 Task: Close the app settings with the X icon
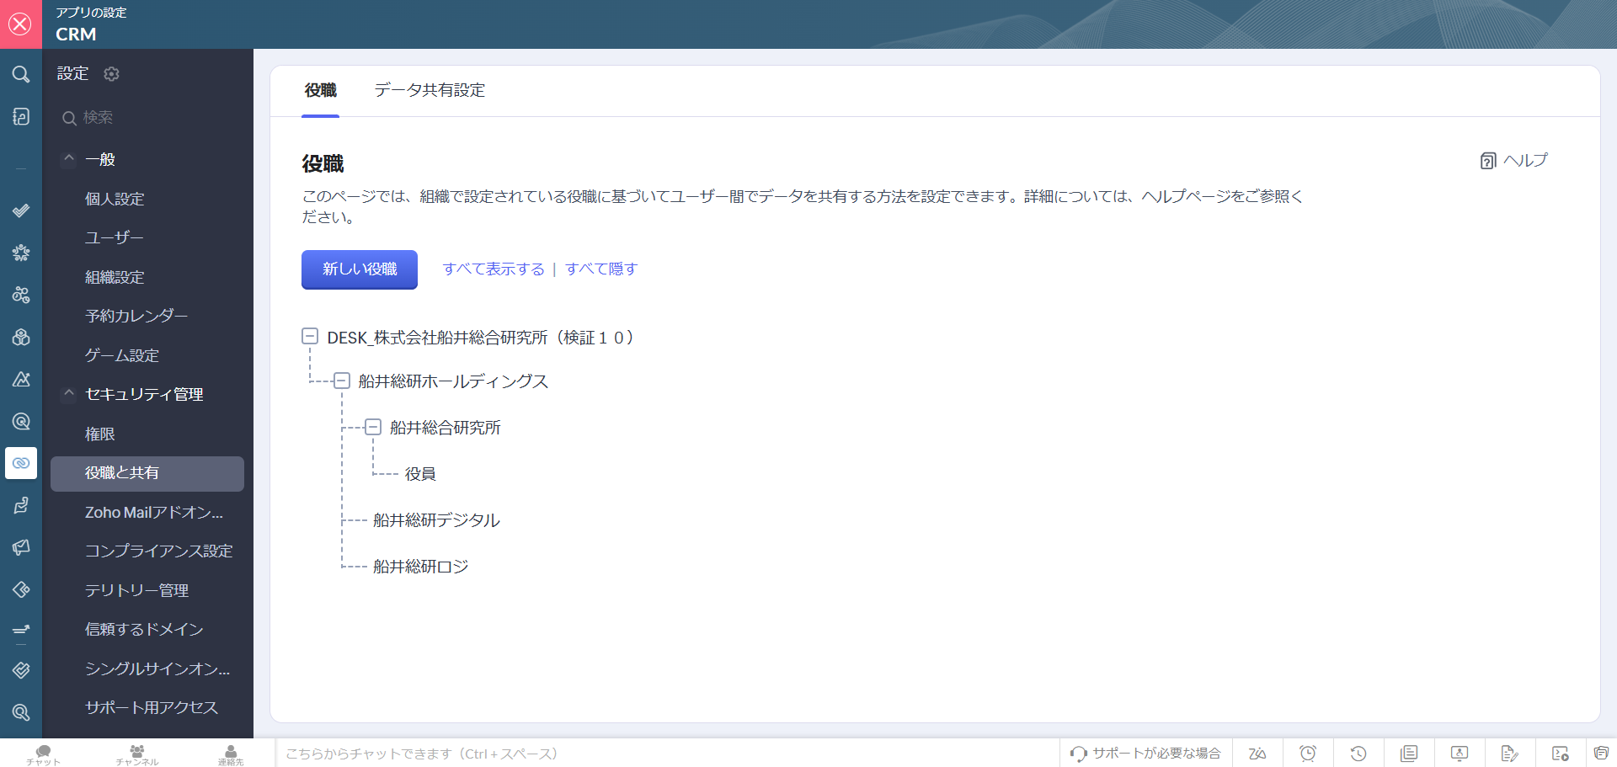tap(20, 24)
